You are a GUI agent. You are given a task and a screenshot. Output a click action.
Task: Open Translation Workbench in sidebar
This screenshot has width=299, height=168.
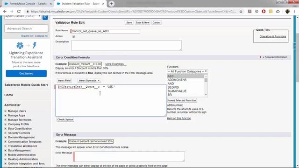click(22, 146)
